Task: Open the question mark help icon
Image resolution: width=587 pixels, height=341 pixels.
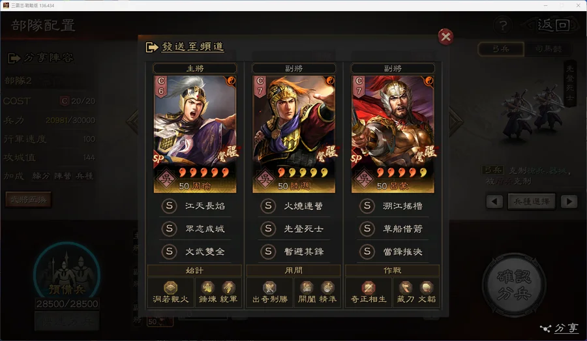Action: (x=503, y=25)
